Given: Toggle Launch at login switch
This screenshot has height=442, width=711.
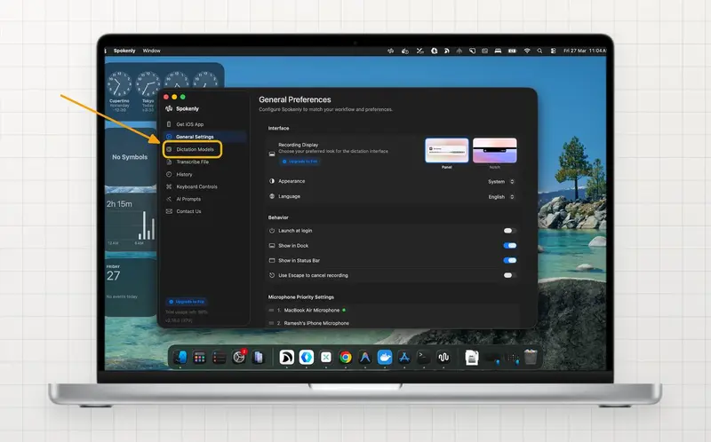Looking at the screenshot, I should (509, 231).
